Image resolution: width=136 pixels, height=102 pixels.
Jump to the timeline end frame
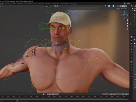click(x=58, y=94)
